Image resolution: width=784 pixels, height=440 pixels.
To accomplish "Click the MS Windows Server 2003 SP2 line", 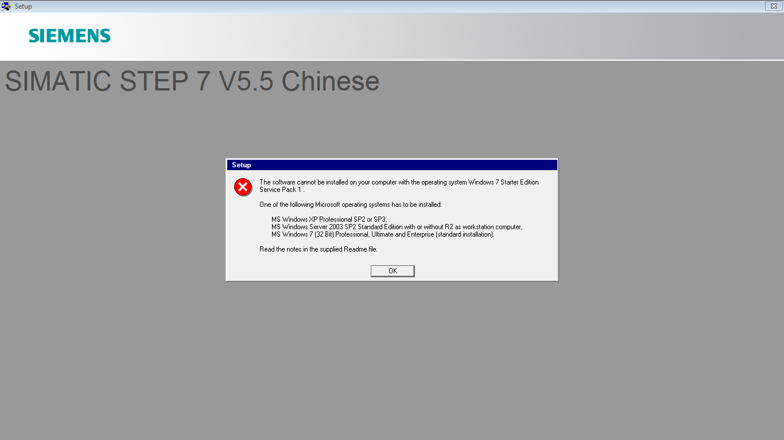I will click(x=397, y=227).
